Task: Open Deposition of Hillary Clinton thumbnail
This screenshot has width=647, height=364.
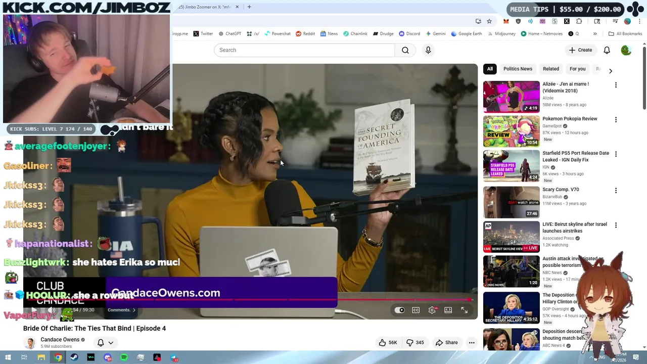Action: (511, 307)
